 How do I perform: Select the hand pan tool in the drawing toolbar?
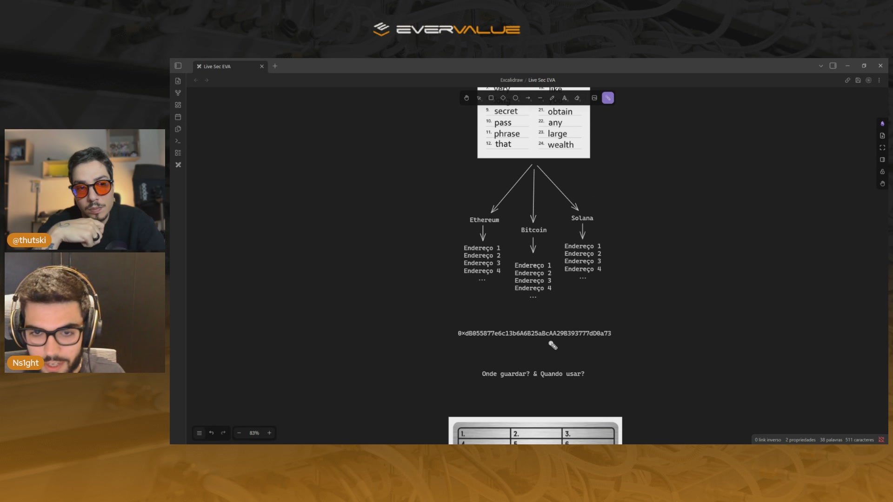coord(466,98)
